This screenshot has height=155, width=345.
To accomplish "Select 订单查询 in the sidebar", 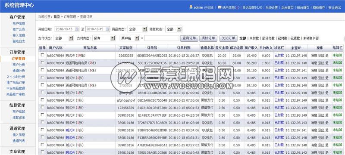I will point(18,59).
